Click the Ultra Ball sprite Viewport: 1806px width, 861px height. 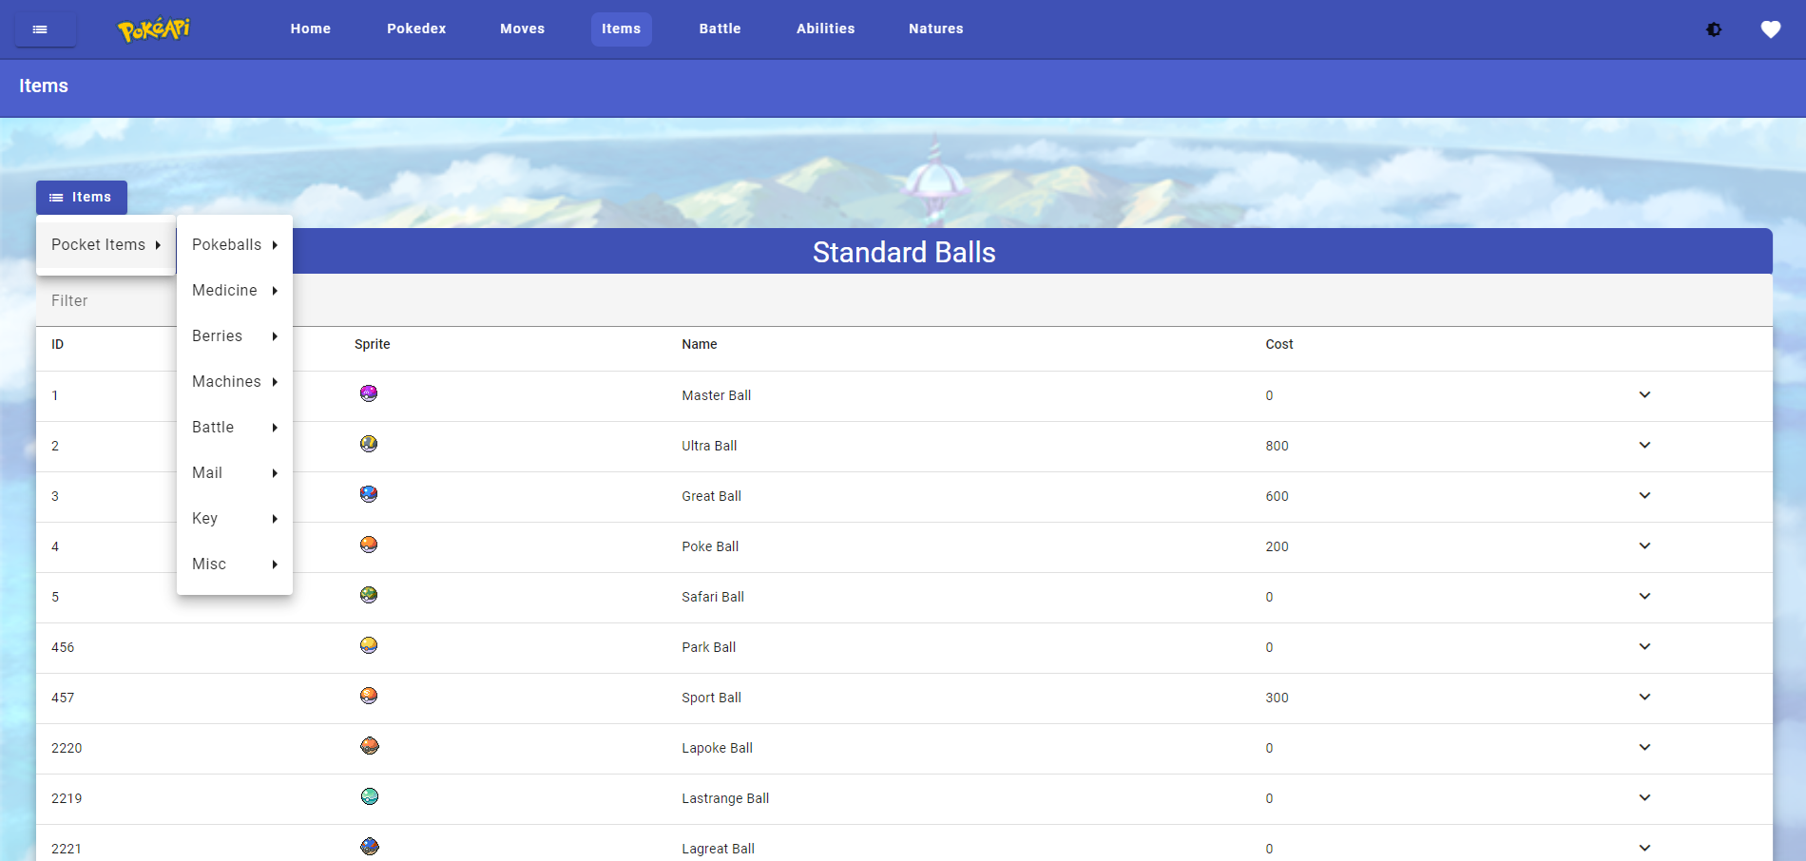tap(369, 444)
